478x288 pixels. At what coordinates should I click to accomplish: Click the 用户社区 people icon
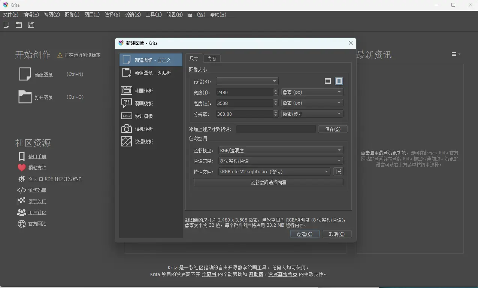22,213
